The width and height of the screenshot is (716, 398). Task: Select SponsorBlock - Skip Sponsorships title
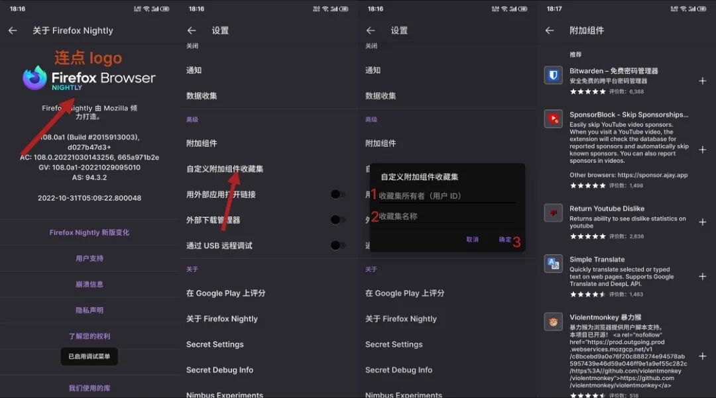click(x=628, y=115)
